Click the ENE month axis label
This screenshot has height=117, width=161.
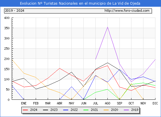click(24, 103)
